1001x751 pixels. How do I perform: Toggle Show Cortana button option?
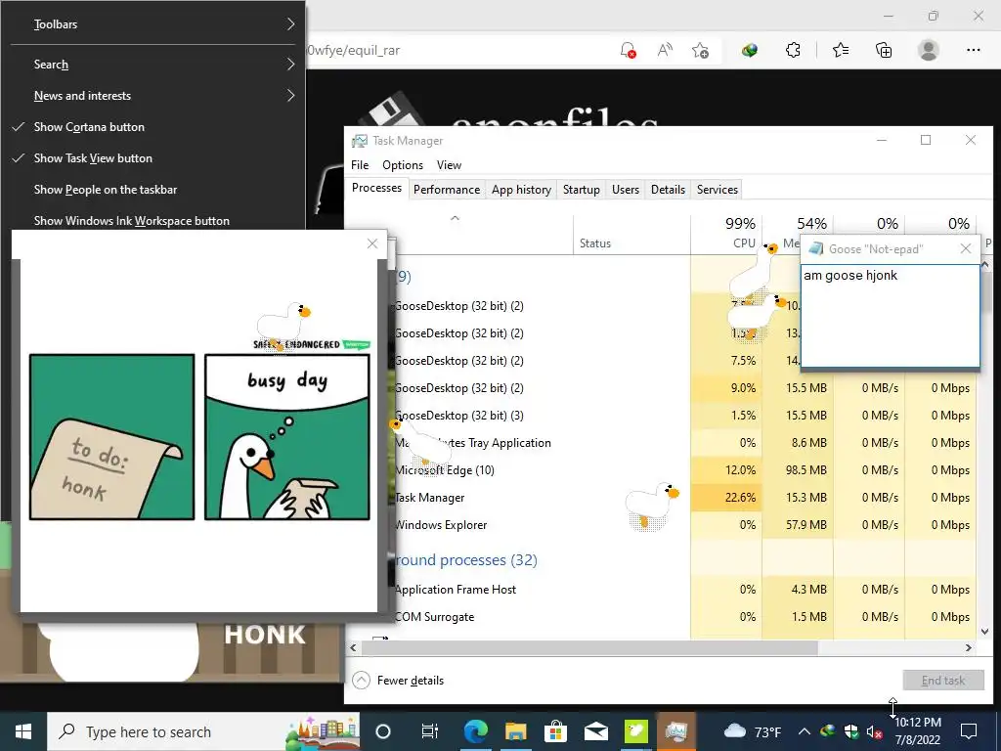tap(152, 126)
